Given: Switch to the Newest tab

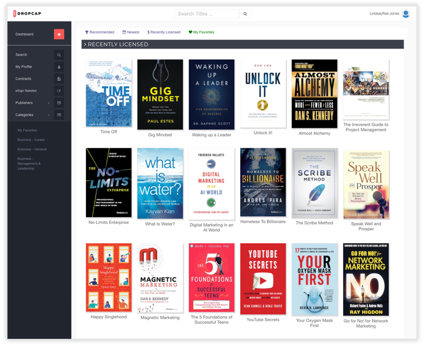Looking at the screenshot, I should tap(131, 32).
